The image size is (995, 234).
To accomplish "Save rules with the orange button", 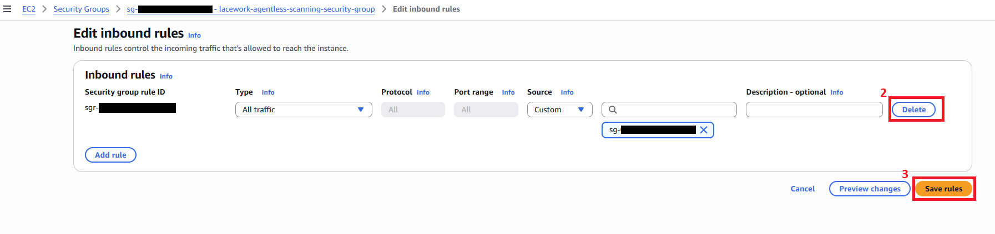I will 943,189.
